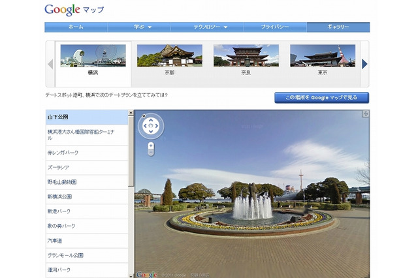The image size is (418, 278).
Task: Pan Street View right arrow
Action: [157, 126]
